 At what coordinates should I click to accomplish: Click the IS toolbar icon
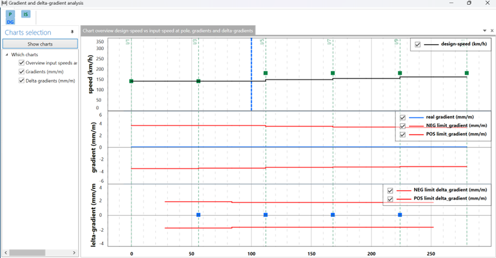point(25,14)
